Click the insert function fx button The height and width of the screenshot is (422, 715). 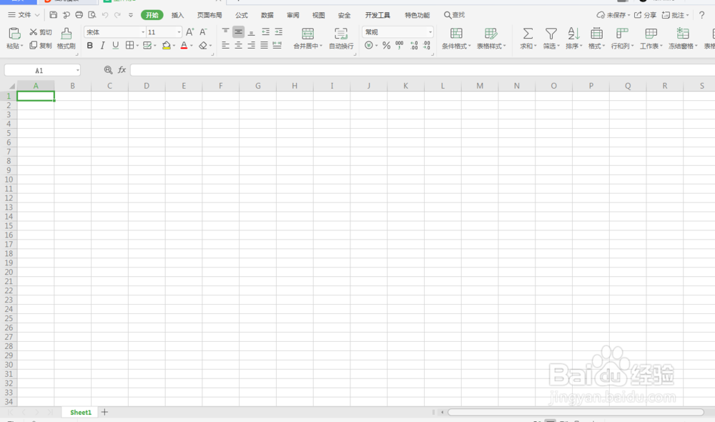(122, 70)
